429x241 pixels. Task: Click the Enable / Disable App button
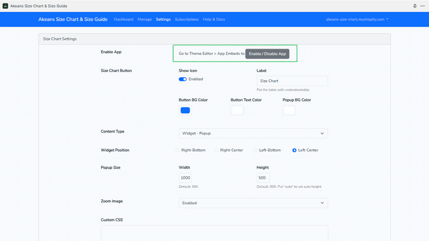click(x=267, y=54)
